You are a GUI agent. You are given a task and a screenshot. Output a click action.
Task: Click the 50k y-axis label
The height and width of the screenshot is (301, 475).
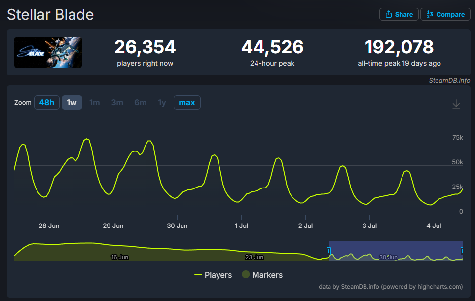point(457,162)
